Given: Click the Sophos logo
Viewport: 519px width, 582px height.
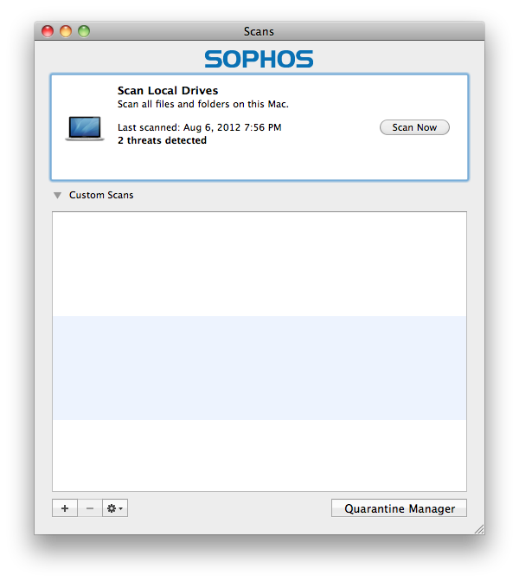Looking at the screenshot, I should (x=259, y=59).
